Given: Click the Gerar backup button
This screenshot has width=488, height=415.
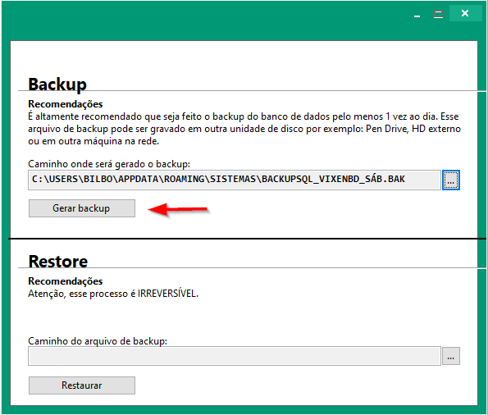Looking at the screenshot, I should [x=82, y=208].
